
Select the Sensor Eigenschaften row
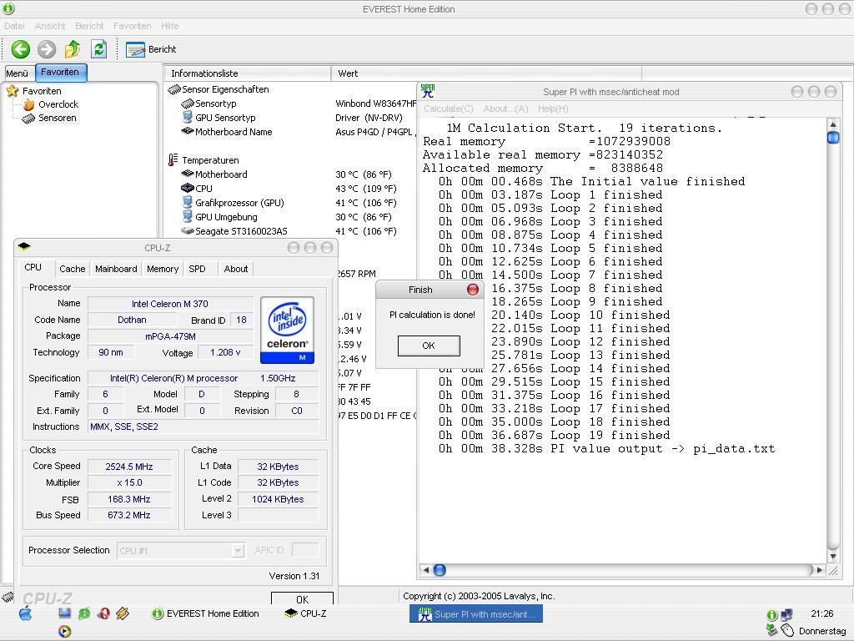coord(219,89)
